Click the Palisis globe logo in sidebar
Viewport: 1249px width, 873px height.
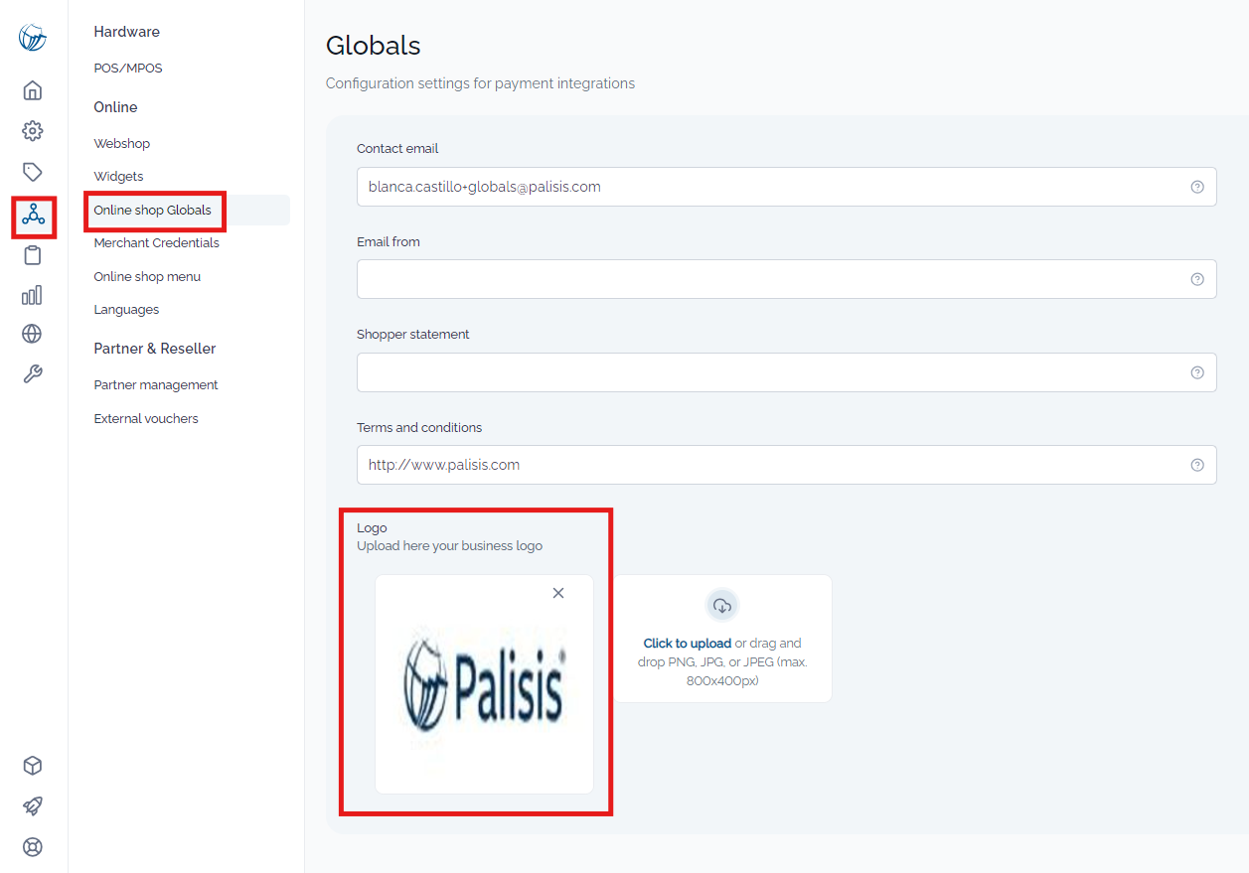(x=33, y=38)
